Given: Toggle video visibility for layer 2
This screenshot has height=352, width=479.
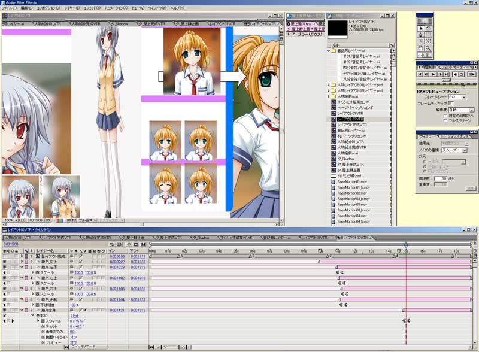Looking at the screenshot, I should point(5,262).
